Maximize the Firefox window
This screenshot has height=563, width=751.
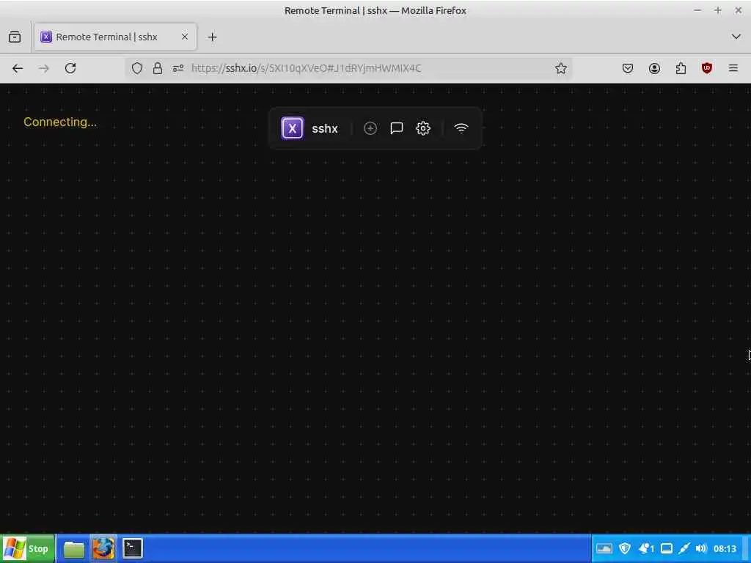click(718, 10)
